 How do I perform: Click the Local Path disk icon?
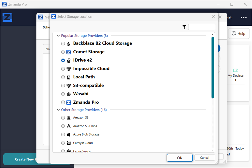tap(69, 77)
